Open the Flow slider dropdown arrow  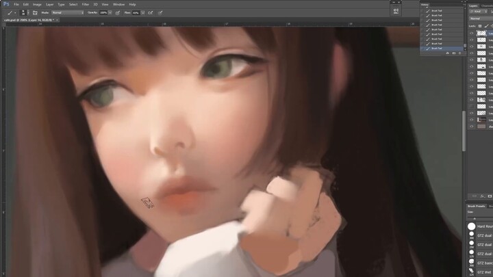coord(142,12)
